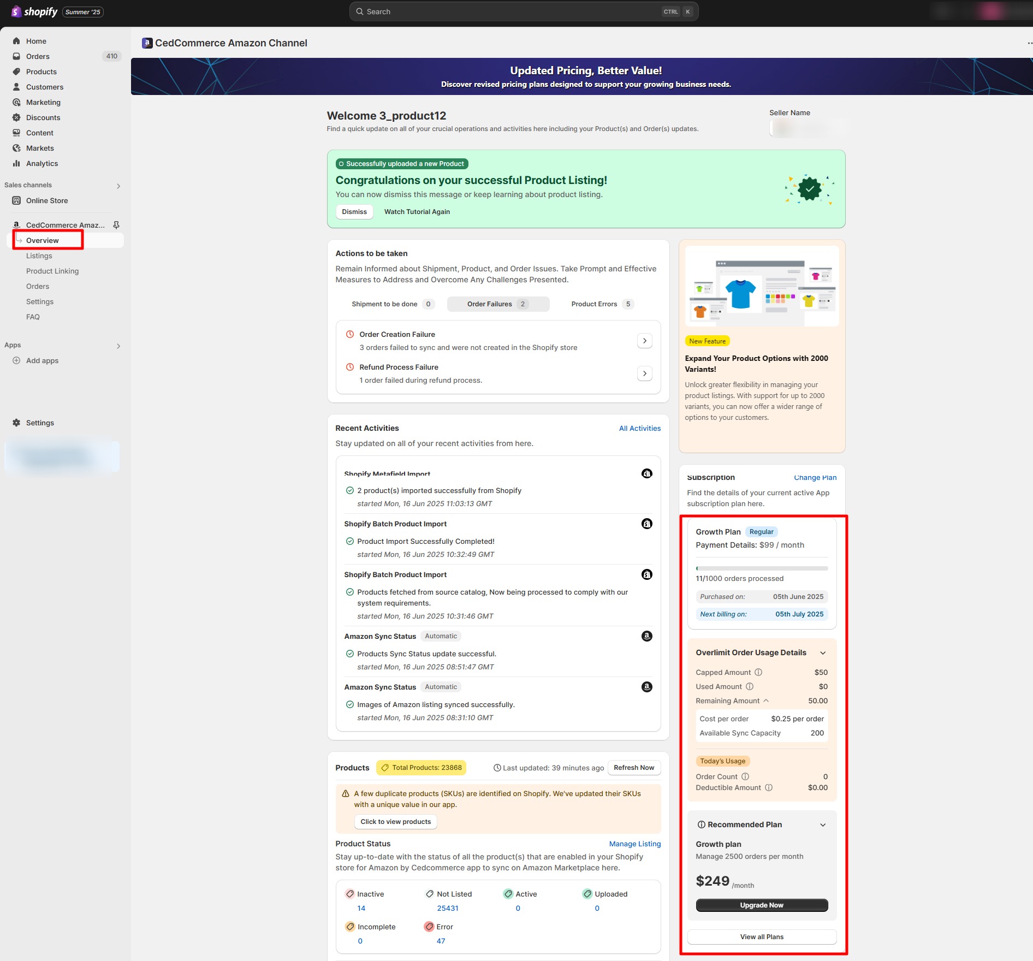The image size is (1033, 961).
Task: Select Product Errors tab
Action: click(x=603, y=304)
